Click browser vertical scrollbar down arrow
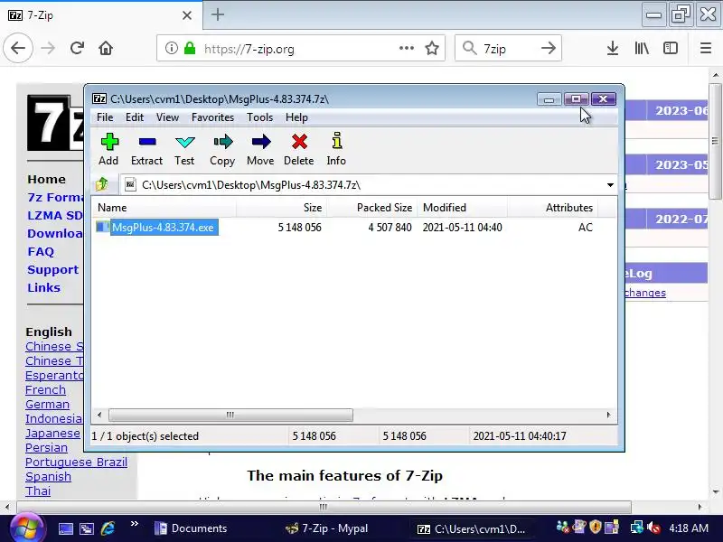The width and height of the screenshot is (723, 542). 715,492
